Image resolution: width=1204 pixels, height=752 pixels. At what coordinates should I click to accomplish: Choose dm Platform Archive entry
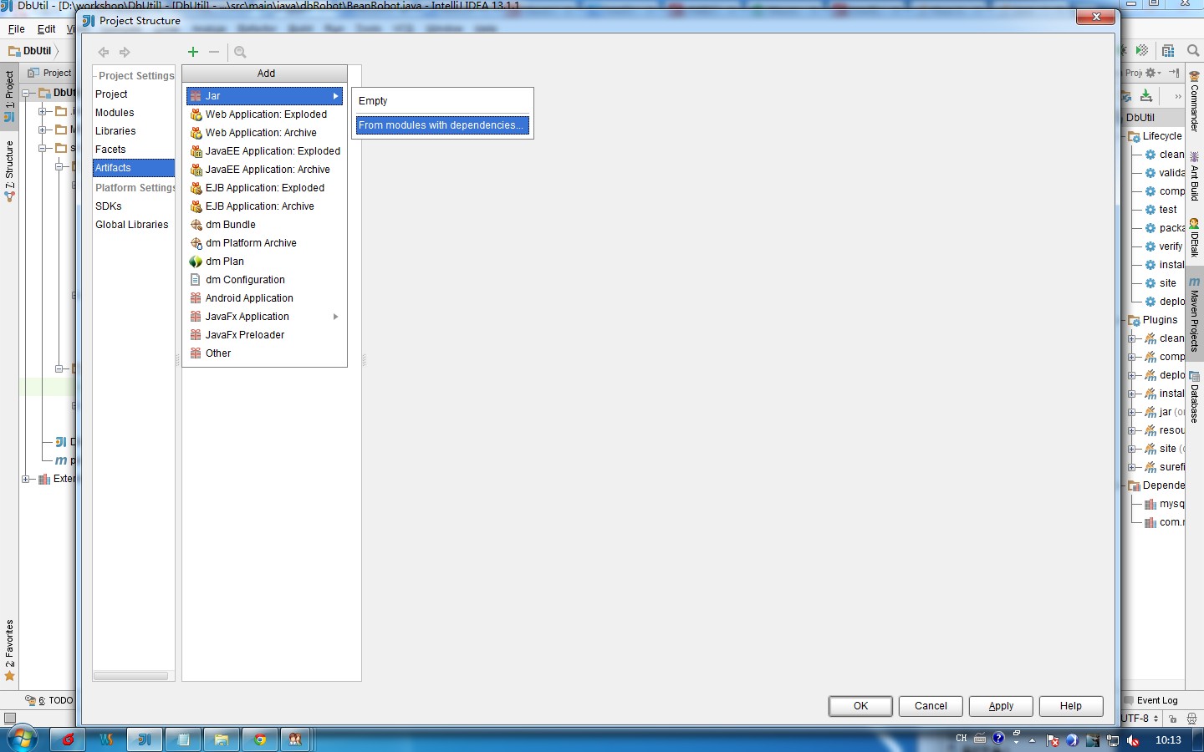(x=264, y=243)
